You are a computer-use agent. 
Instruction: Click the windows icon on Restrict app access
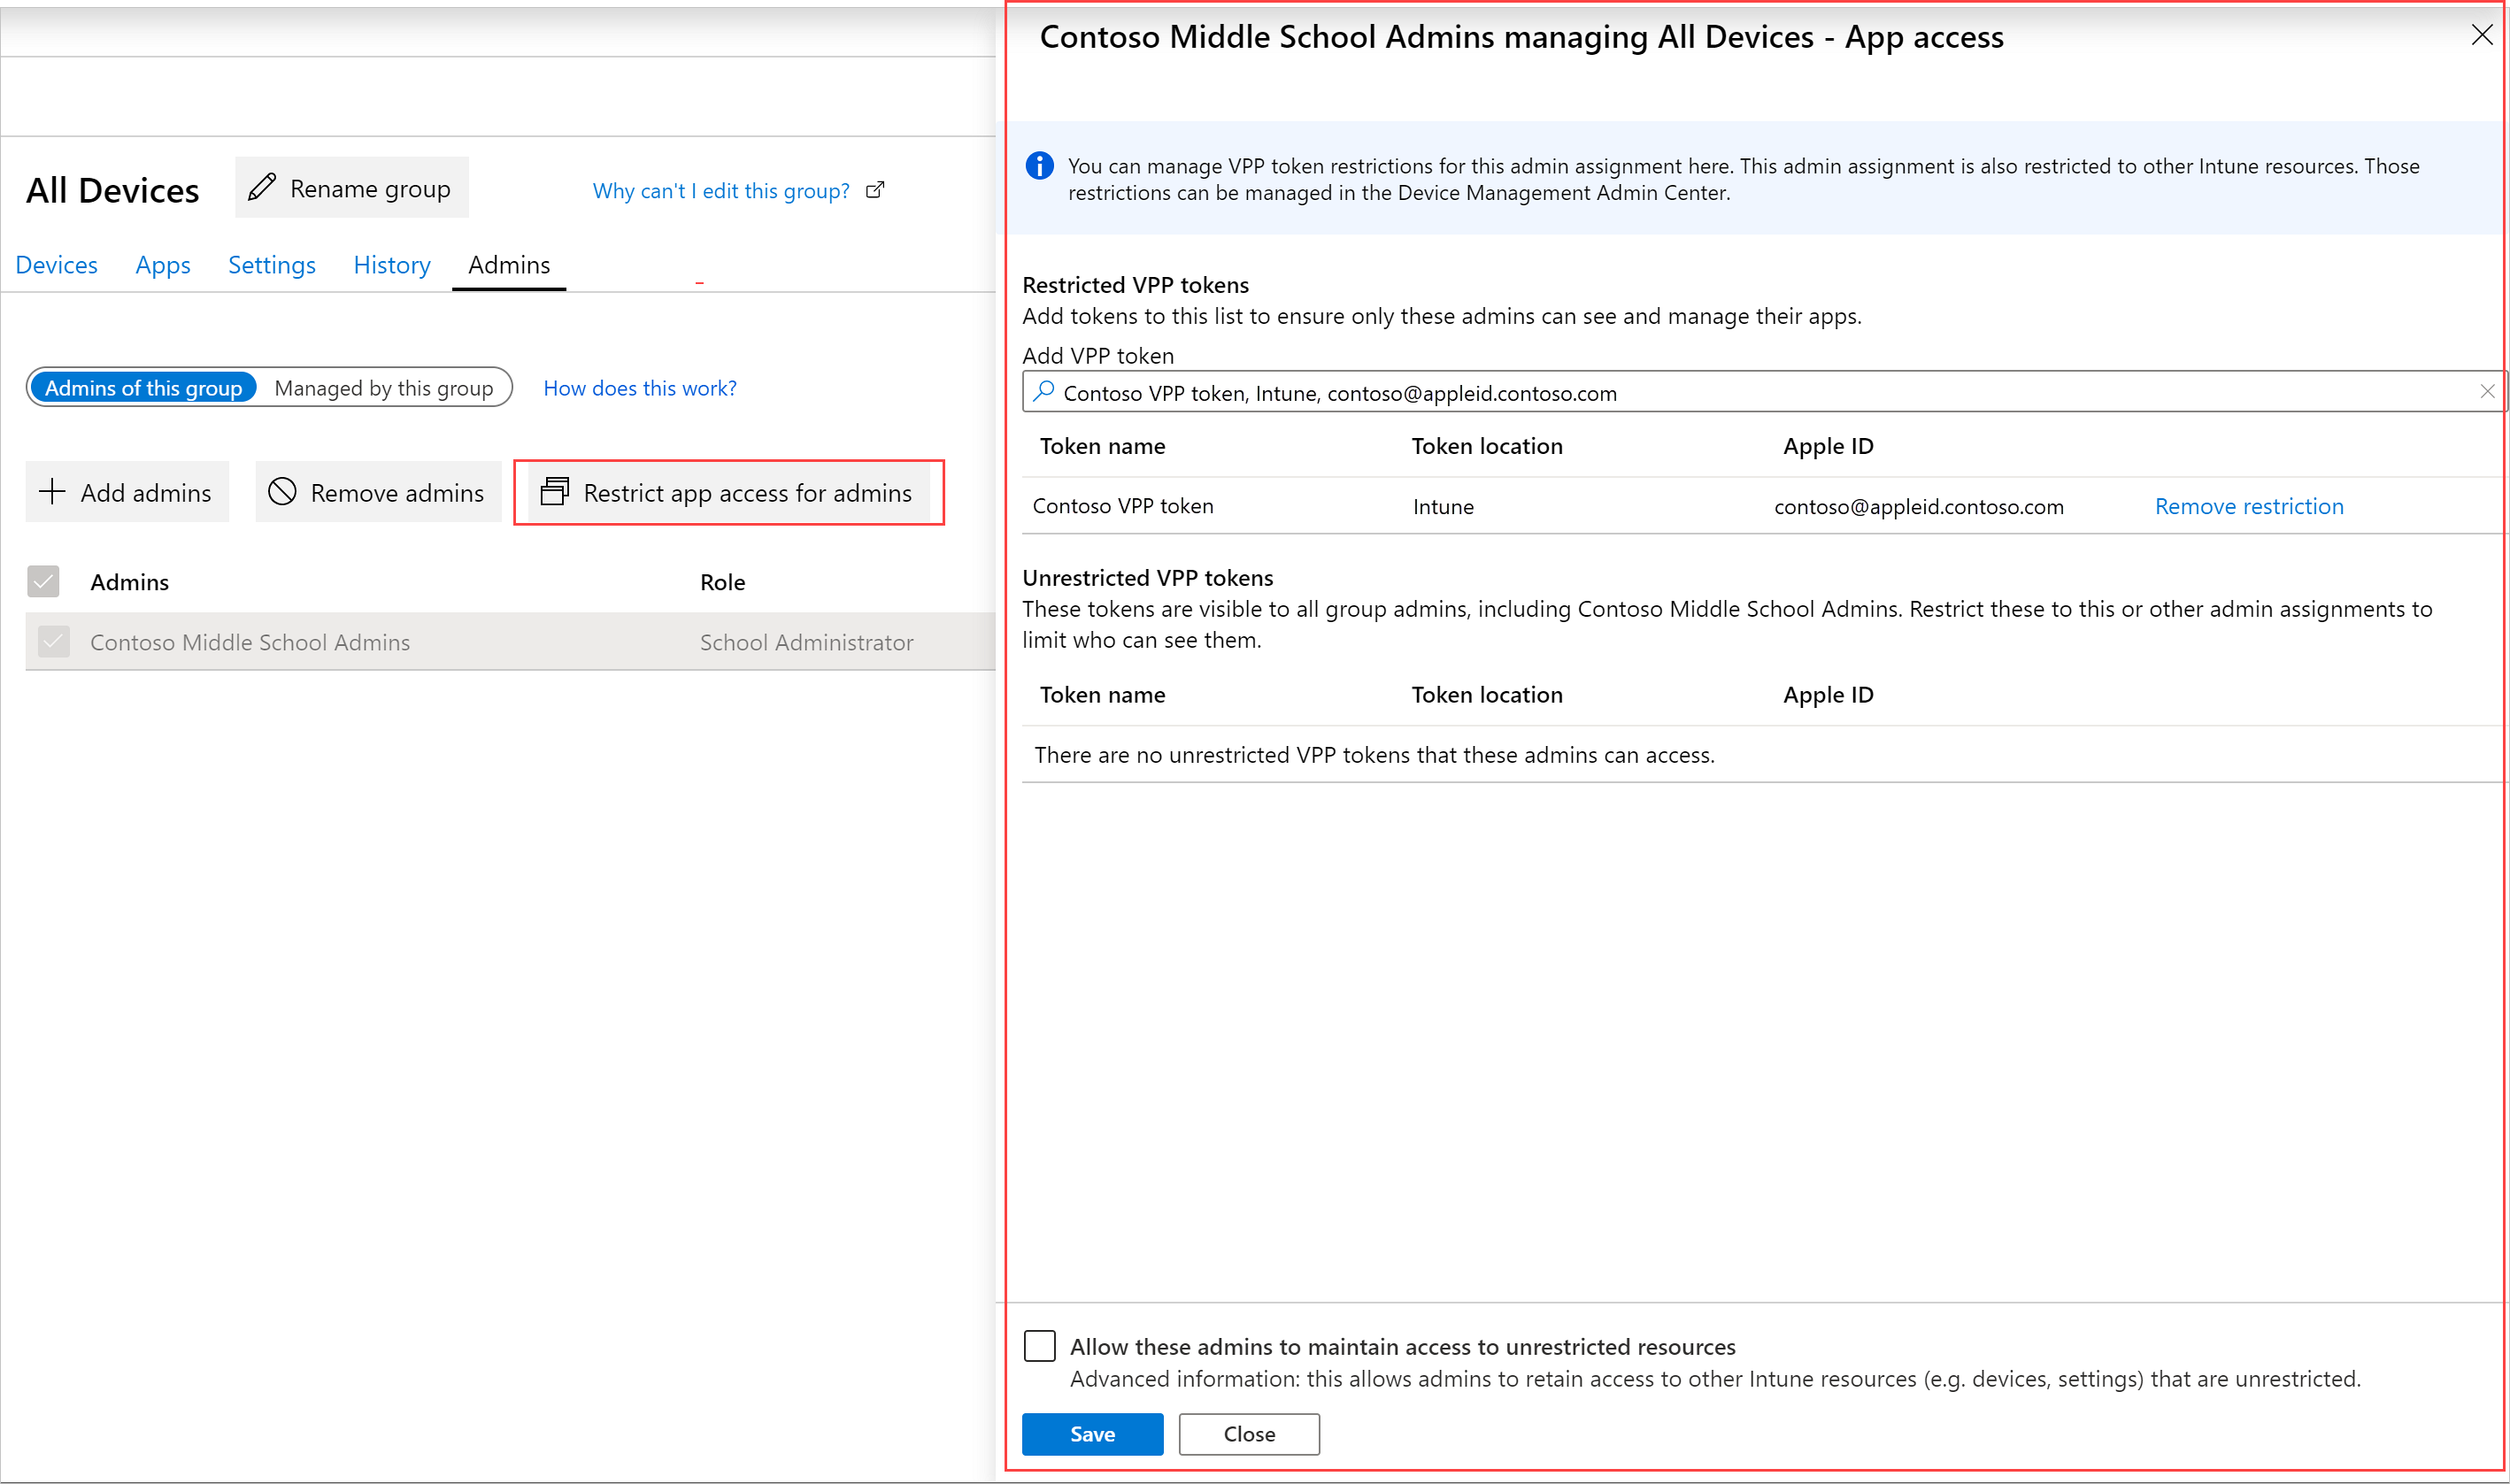[x=555, y=491]
